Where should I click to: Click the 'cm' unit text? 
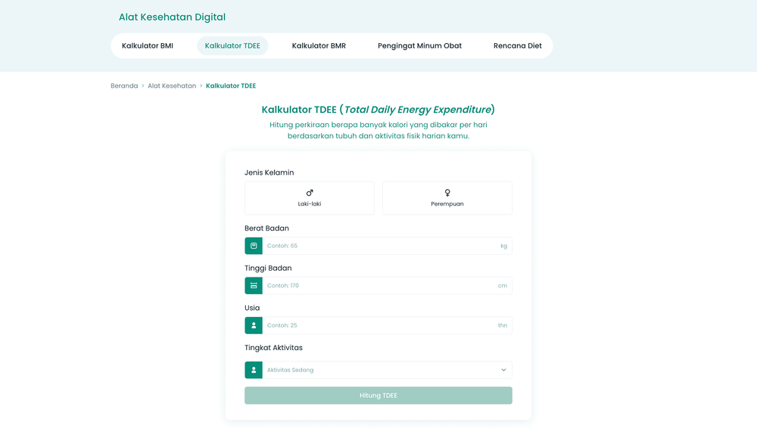[503, 286]
